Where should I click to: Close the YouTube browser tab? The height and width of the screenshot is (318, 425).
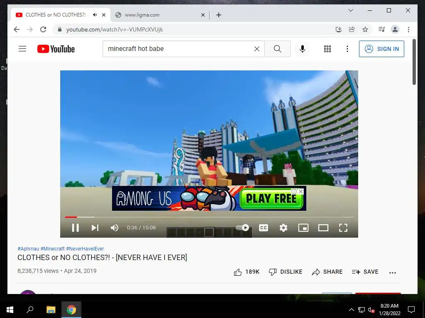pos(104,15)
